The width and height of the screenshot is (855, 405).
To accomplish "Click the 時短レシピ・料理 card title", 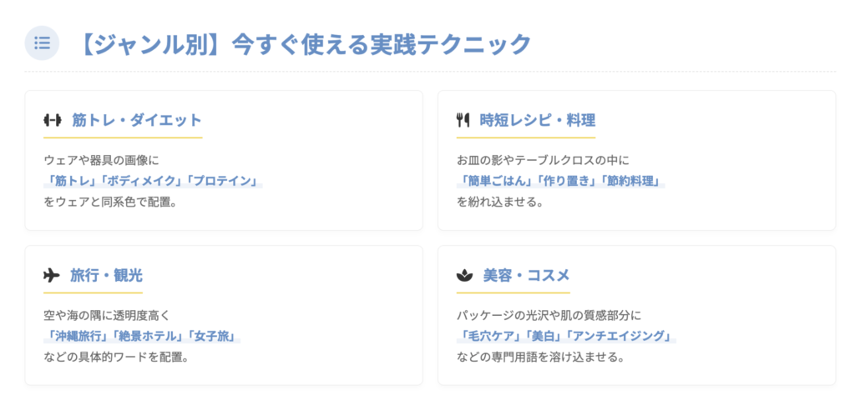I will point(538,120).
